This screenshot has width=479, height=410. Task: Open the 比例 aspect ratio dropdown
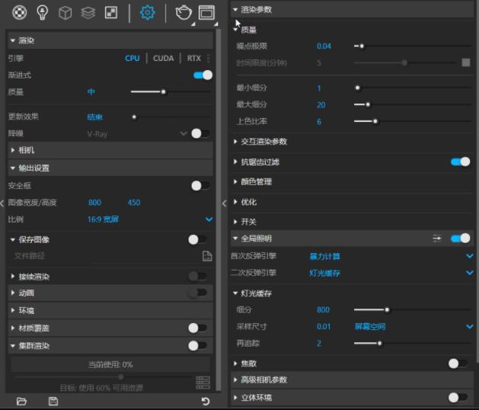209,219
